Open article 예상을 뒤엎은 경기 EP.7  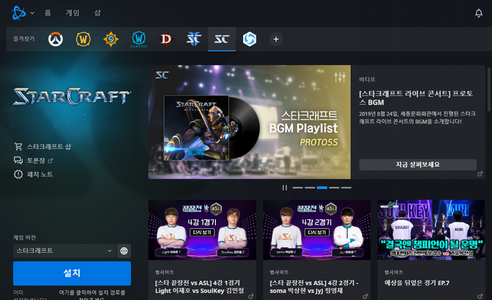(417, 282)
